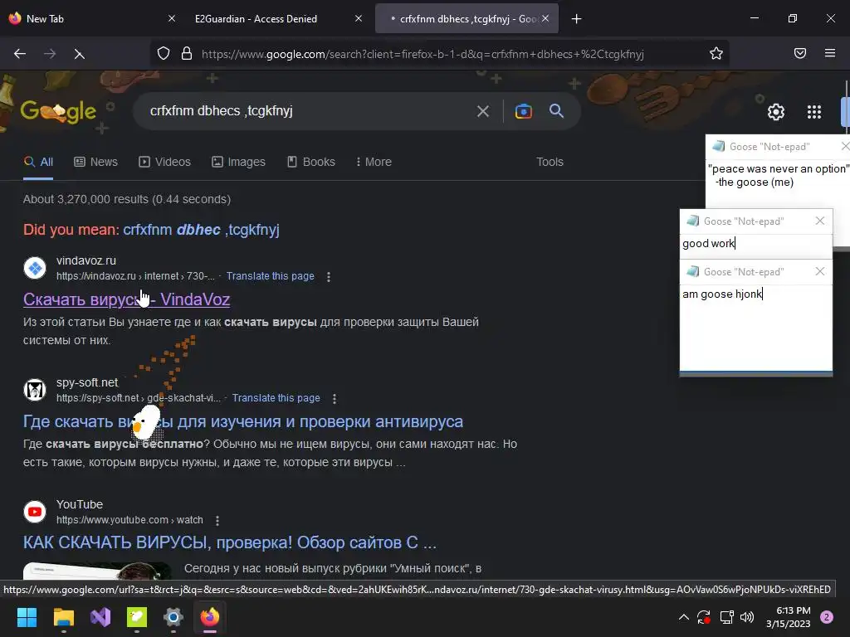Image resolution: width=850 pixels, height=637 pixels.
Task: Open the spy-soft.net result headline
Action: (243, 421)
